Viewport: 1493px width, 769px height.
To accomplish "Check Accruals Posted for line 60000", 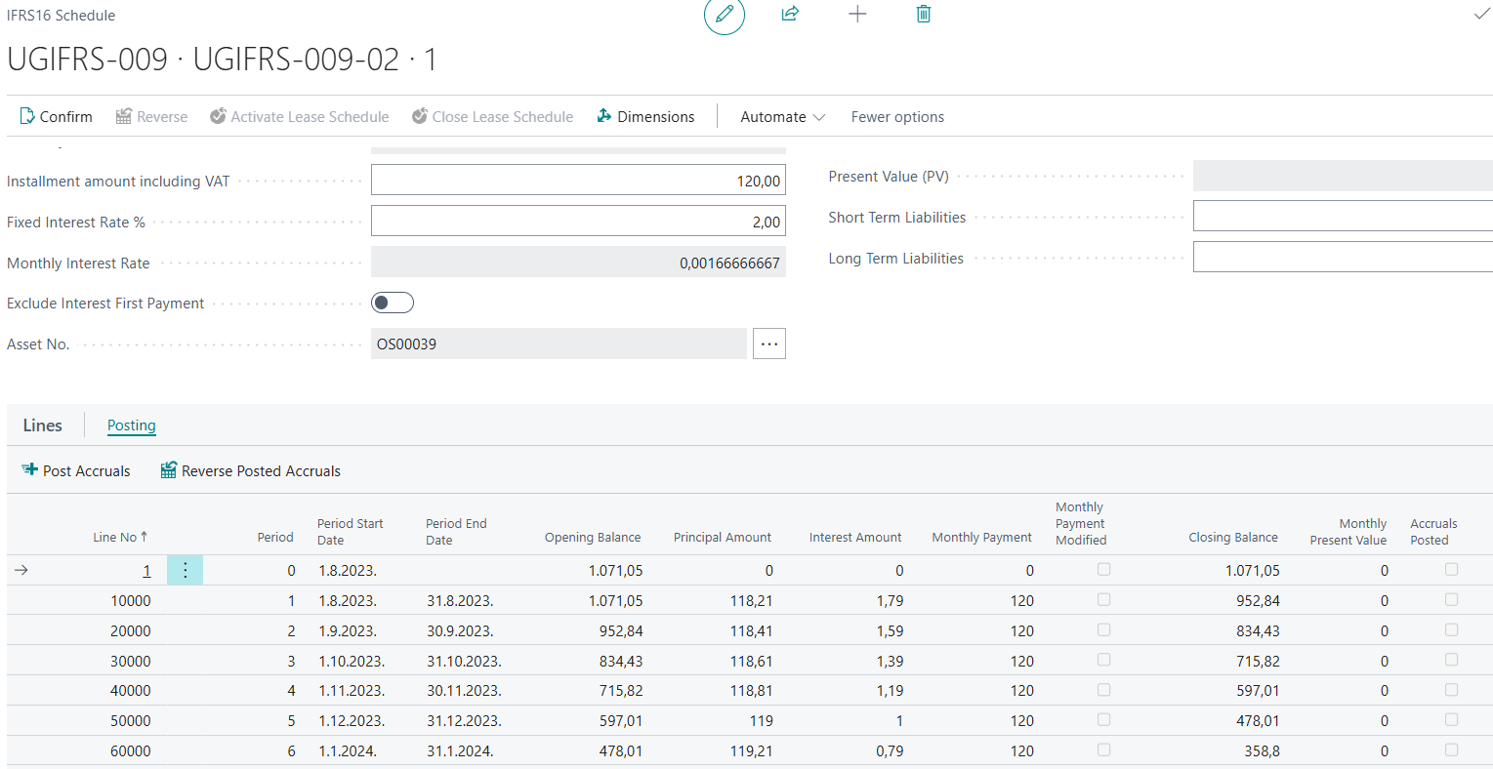I will 1451,749.
